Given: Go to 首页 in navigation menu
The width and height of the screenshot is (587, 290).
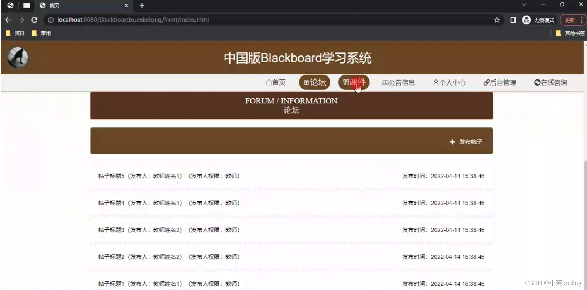Looking at the screenshot, I should pos(276,82).
